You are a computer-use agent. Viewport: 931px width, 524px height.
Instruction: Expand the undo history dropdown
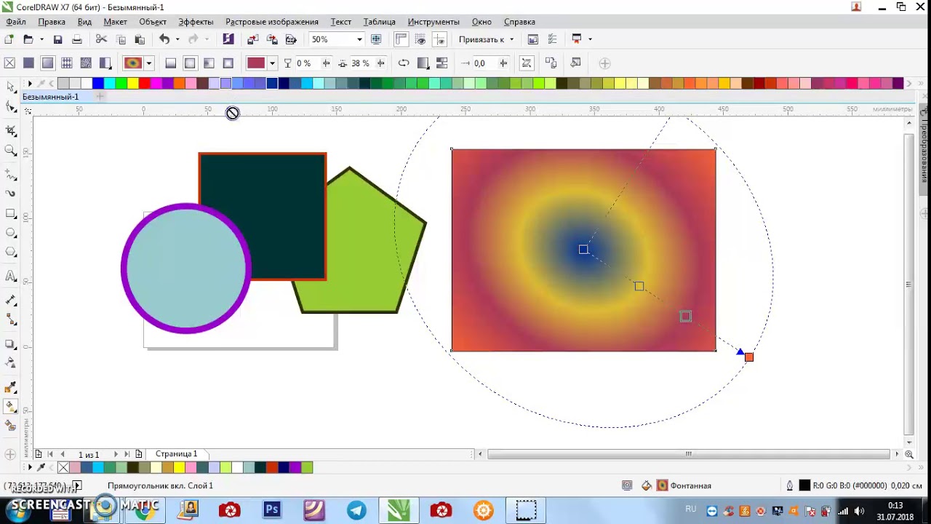pyautogui.click(x=177, y=39)
